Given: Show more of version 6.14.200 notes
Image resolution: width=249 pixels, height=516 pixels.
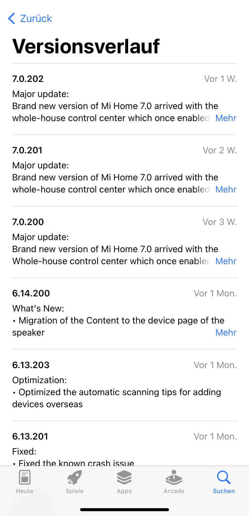Looking at the screenshot, I should 226,333.
